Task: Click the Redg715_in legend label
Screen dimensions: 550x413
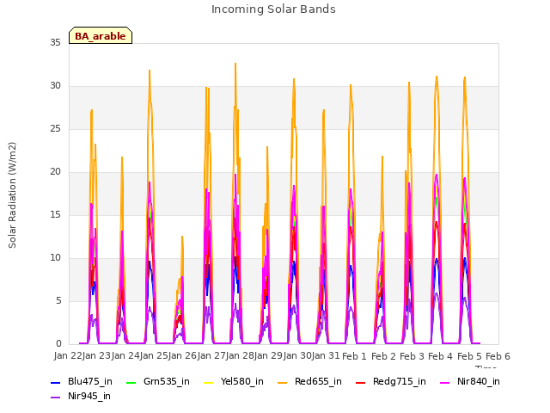Action: (400, 381)
